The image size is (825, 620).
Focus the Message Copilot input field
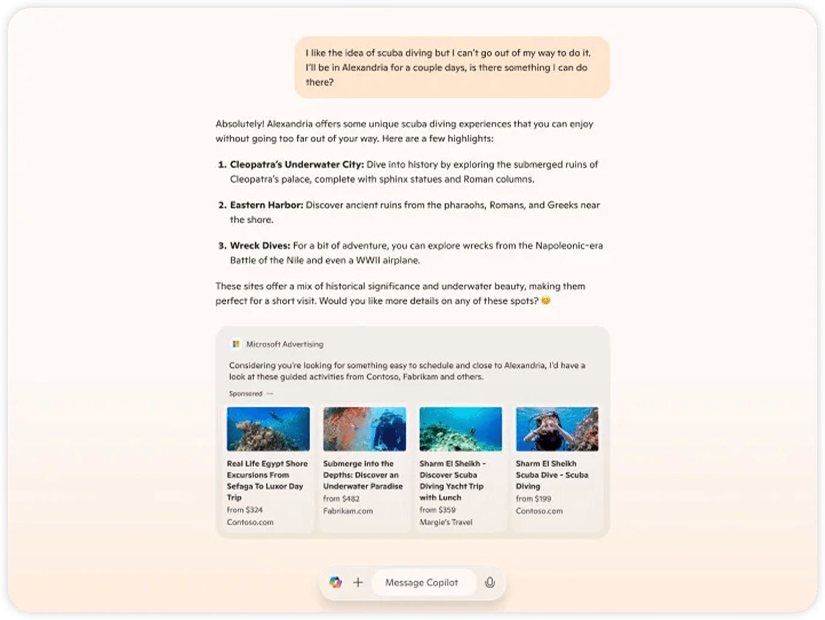pos(422,582)
